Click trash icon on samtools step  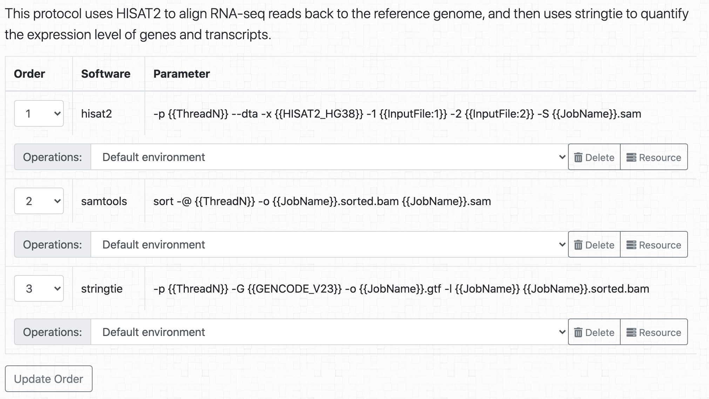tap(578, 245)
